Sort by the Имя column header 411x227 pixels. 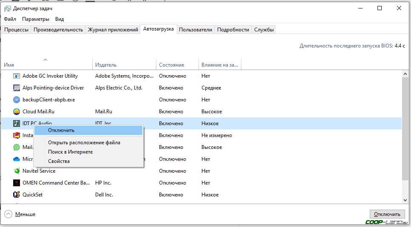pos(47,65)
